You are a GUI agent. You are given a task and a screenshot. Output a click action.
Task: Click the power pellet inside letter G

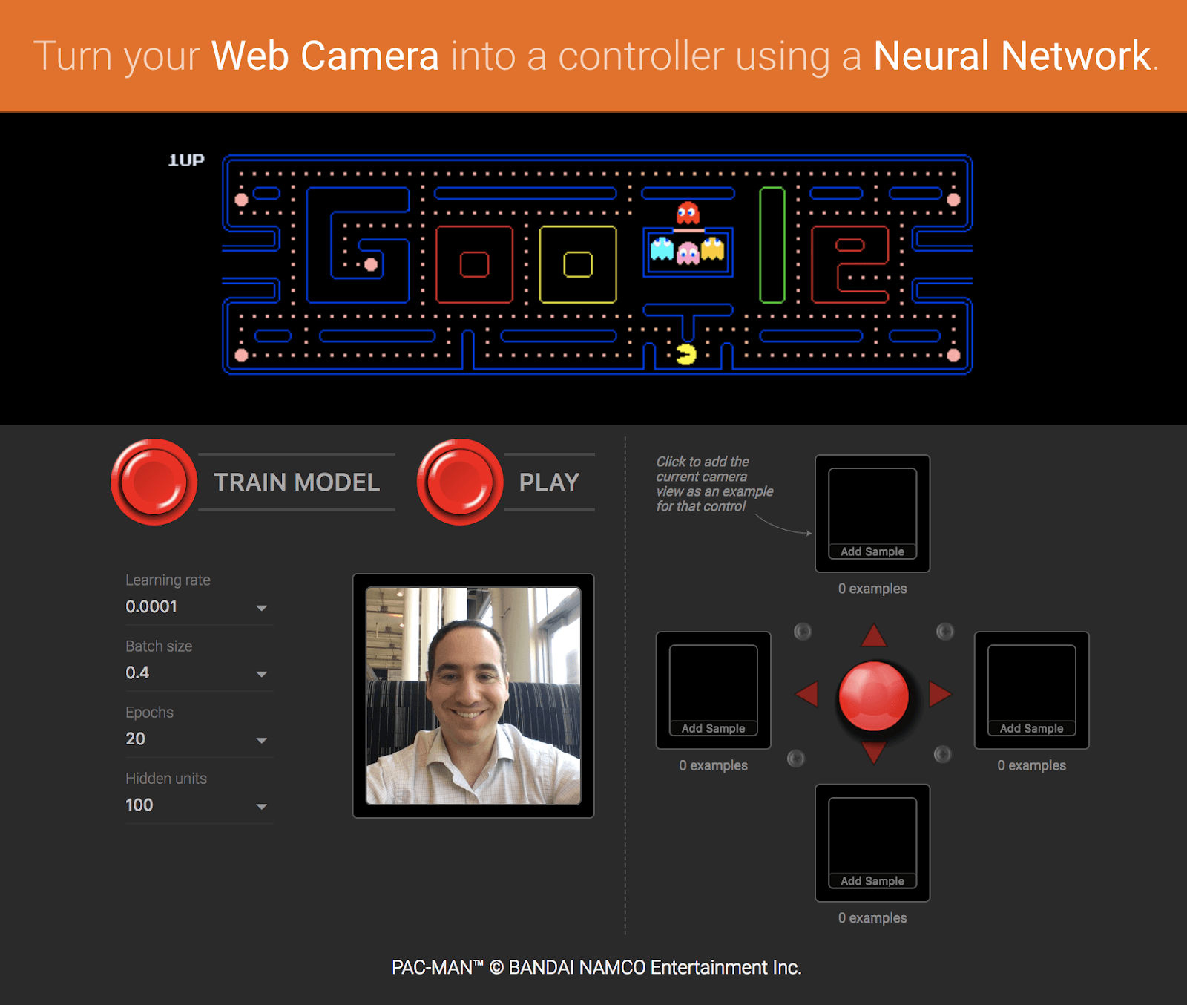pos(371,264)
